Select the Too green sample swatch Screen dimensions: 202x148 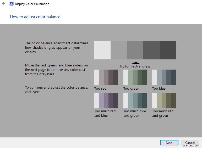click(135, 77)
